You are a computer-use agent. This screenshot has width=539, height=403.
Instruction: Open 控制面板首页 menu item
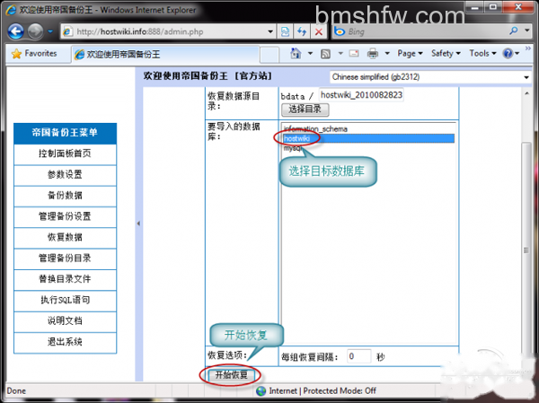65,153
